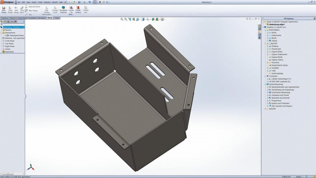Collapse the Annotations tree node
This screenshot has height=178, width=316.
tap(1, 33)
